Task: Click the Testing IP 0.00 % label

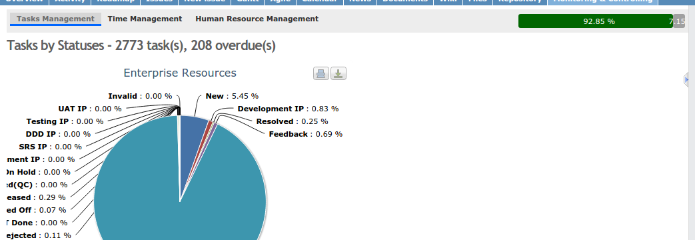Action: (65, 121)
